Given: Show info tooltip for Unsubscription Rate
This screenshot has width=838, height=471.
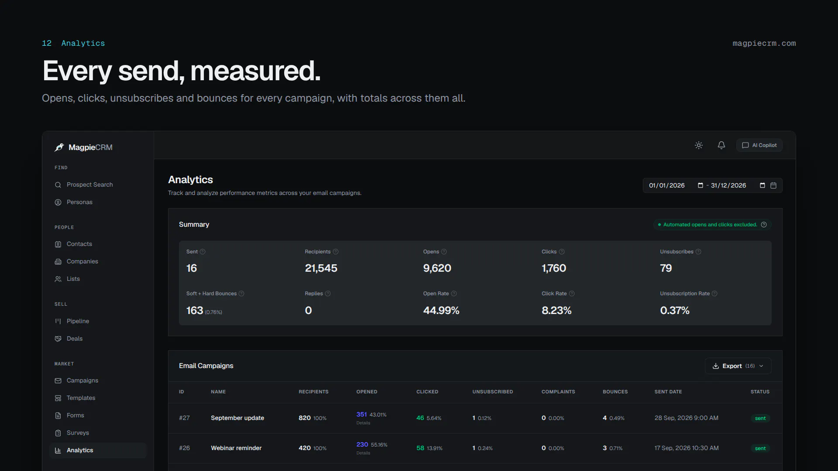Looking at the screenshot, I should tap(714, 294).
